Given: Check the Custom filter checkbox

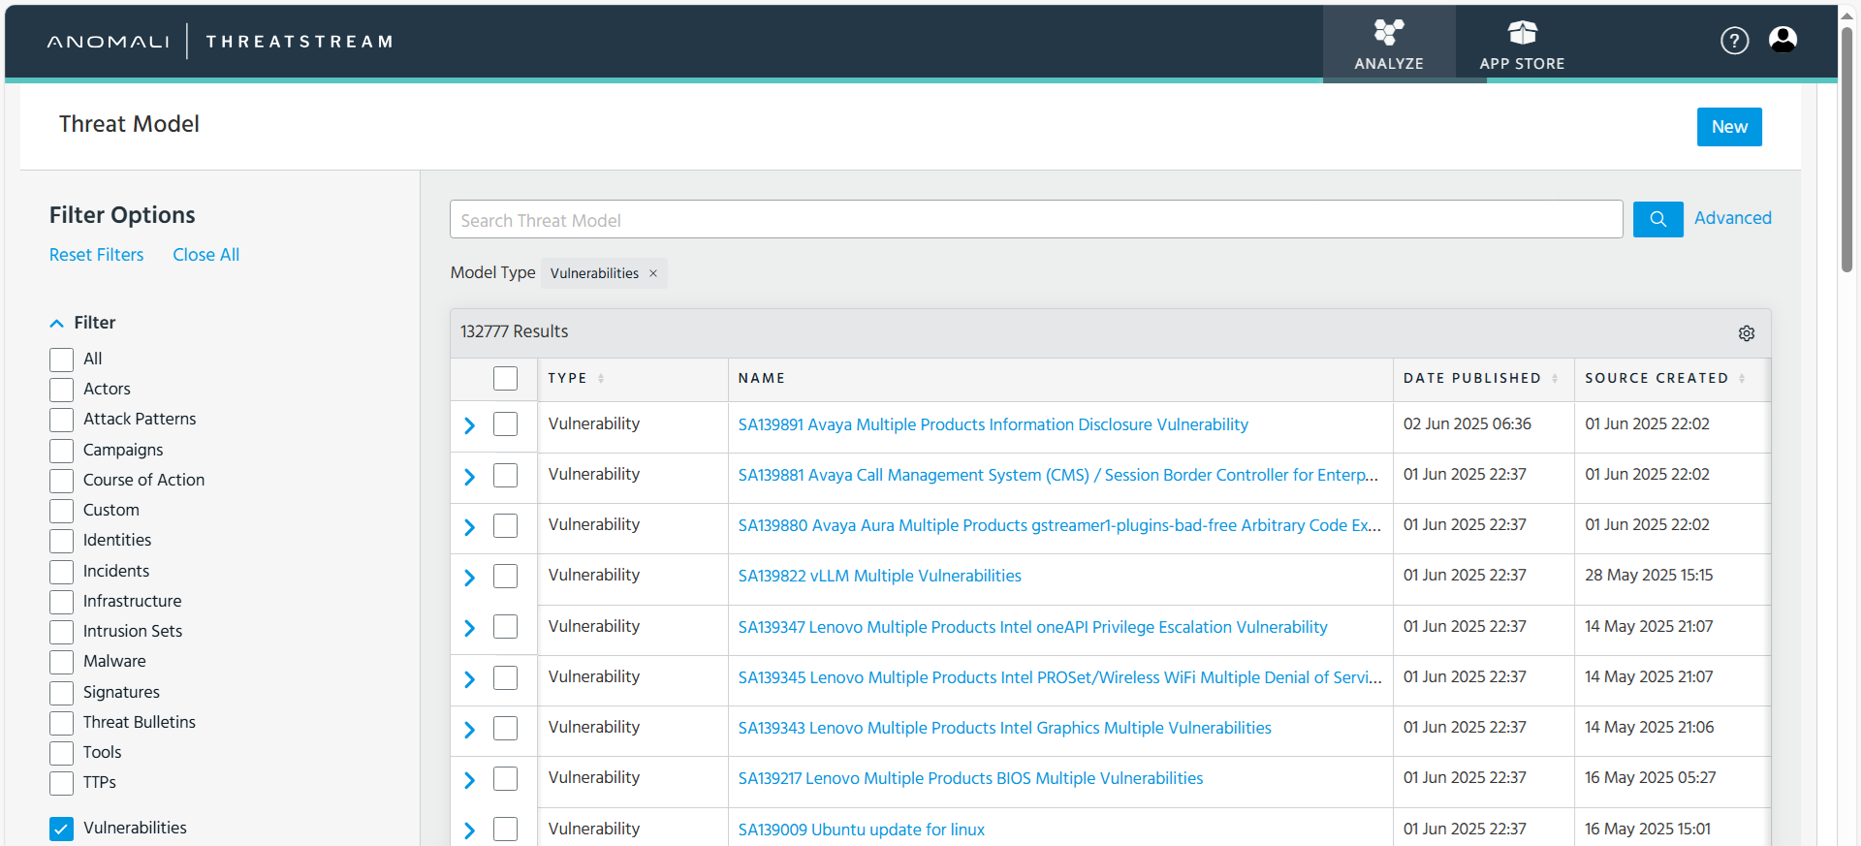Looking at the screenshot, I should 61,511.
